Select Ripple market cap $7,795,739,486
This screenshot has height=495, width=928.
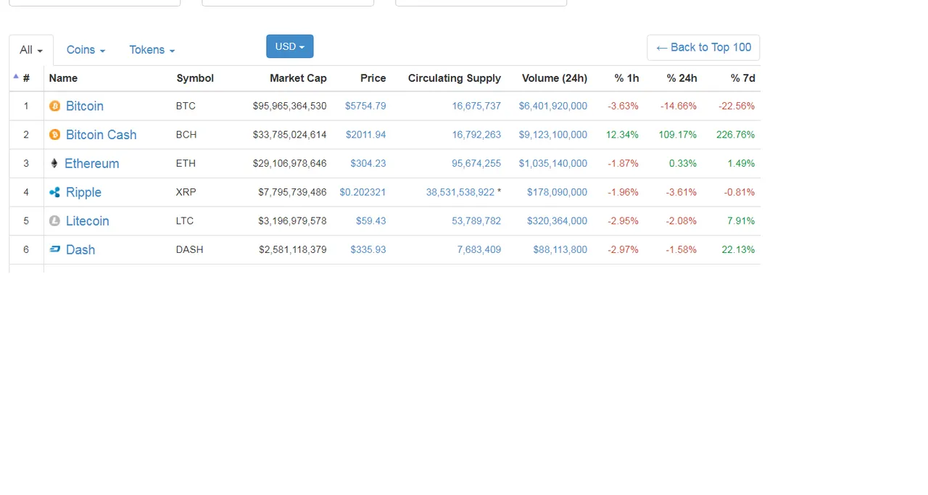point(293,192)
